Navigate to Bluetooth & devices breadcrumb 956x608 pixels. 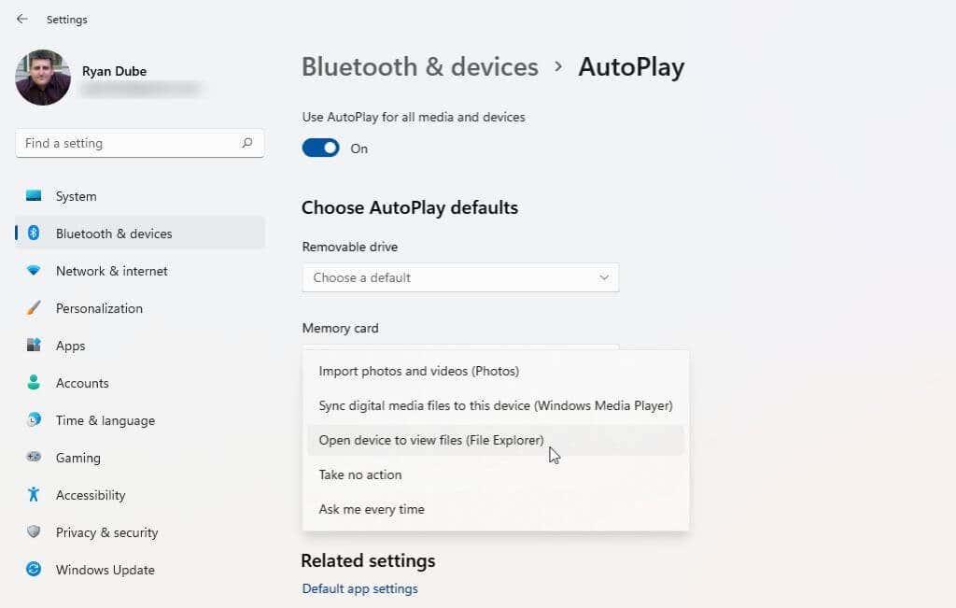(x=419, y=67)
